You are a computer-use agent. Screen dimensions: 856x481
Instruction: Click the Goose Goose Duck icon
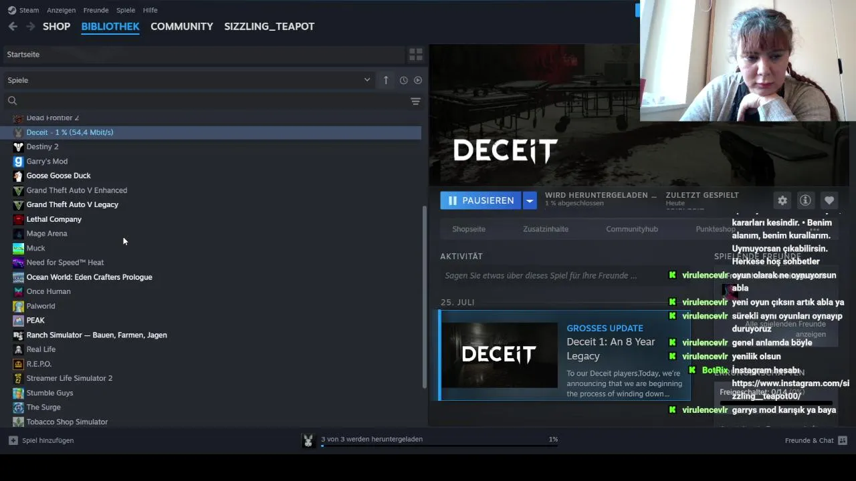[18, 176]
